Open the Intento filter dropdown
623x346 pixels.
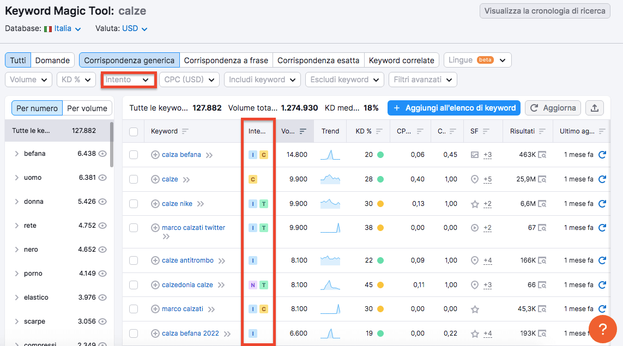129,80
